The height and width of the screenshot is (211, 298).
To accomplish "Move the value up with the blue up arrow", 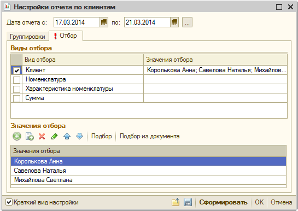I will [x=67, y=136].
